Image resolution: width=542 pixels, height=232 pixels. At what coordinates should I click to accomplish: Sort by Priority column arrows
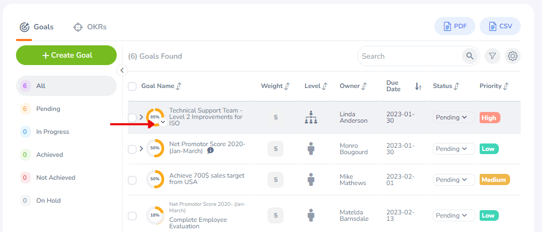506,86
